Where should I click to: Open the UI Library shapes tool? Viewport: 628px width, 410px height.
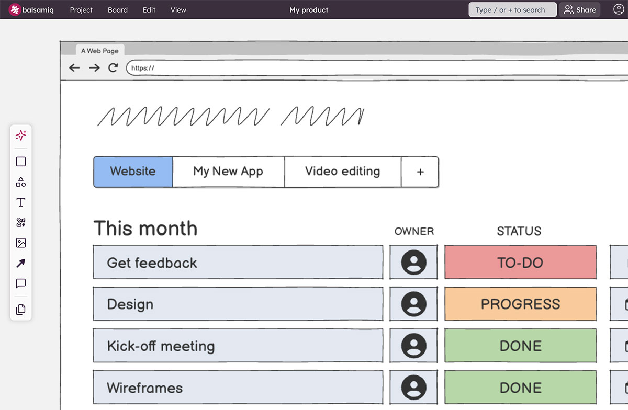click(x=21, y=181)
